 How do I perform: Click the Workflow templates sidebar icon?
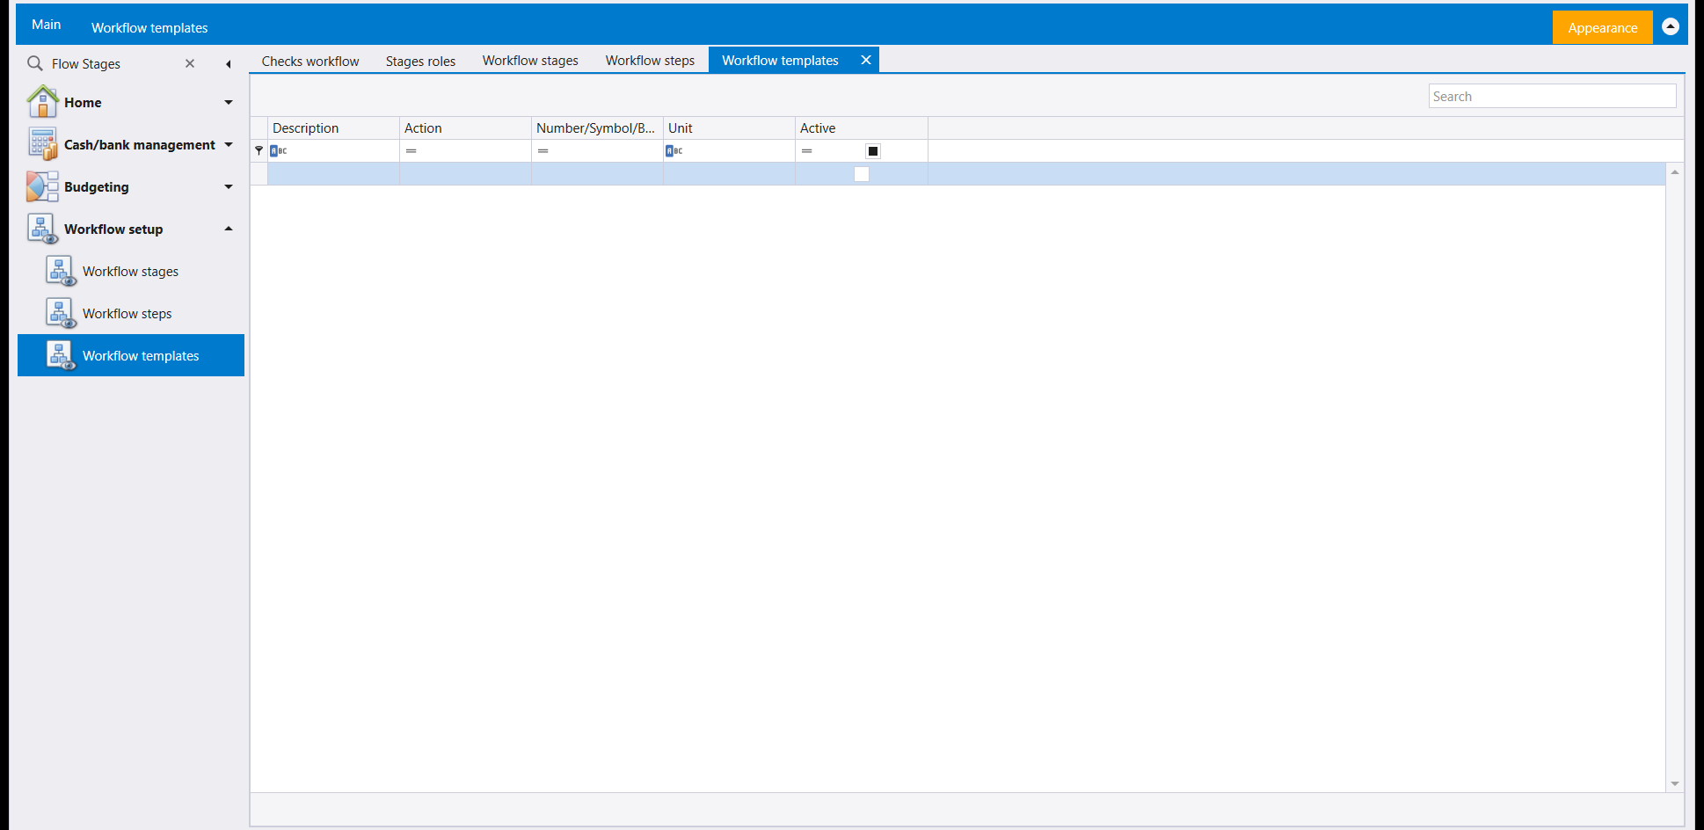(x=61, y=355)
